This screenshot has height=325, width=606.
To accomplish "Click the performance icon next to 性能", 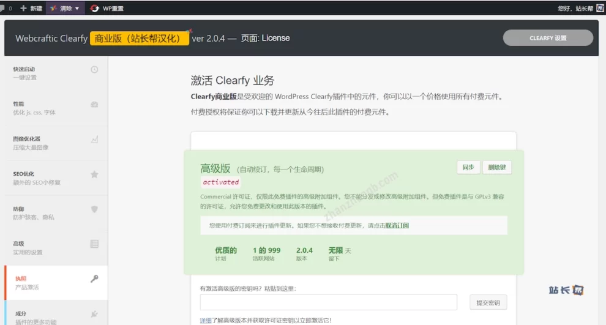I will (94, 105).
